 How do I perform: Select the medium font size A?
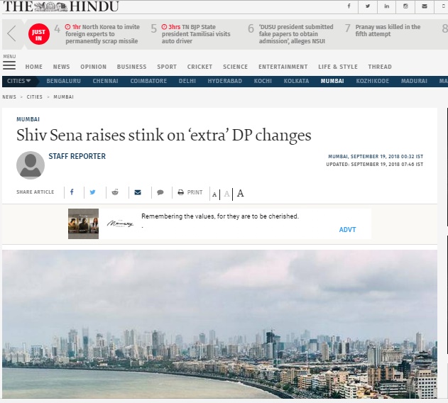[227, 194]
